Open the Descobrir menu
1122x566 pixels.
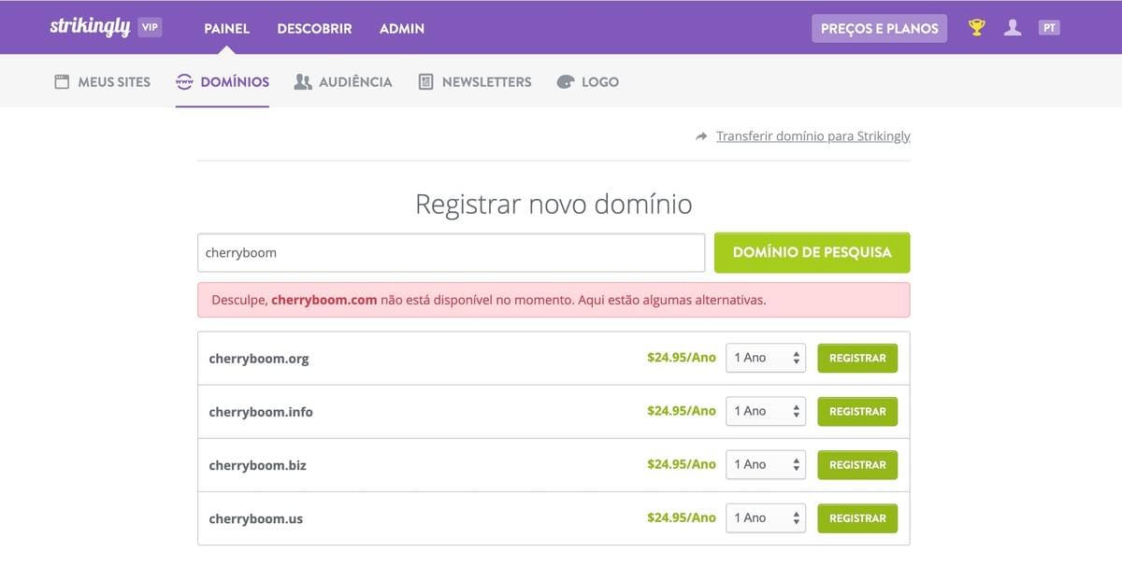click(x=314, y=28)
